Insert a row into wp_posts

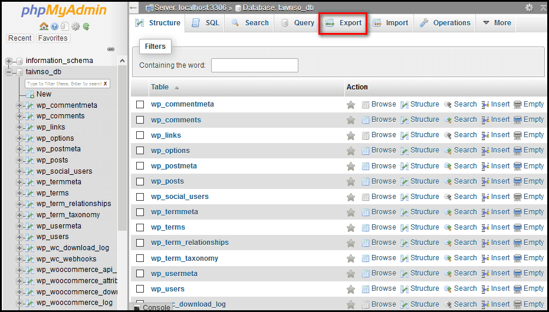495,181
